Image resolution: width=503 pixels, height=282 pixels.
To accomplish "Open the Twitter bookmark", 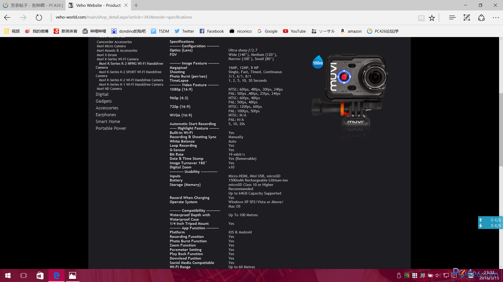I will pyautogui.click(x=184, y=31).
